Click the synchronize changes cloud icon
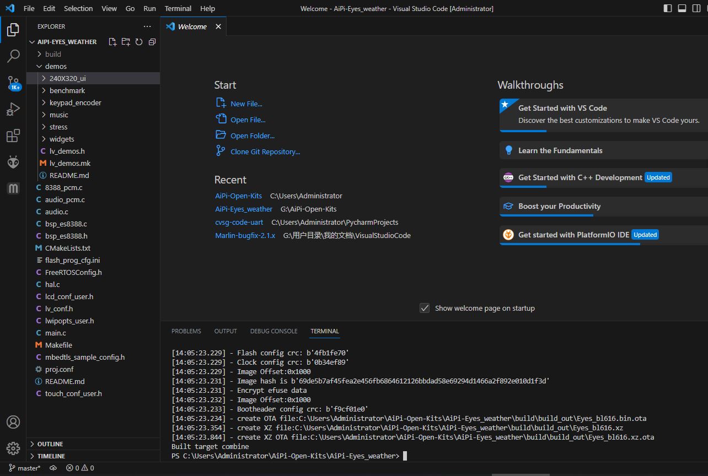The width and height of the screenshot is (708, 476). tap(53, 468)
